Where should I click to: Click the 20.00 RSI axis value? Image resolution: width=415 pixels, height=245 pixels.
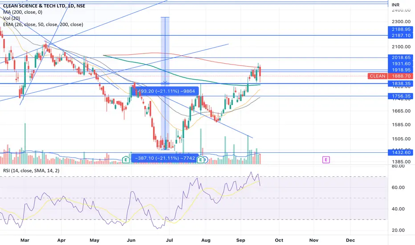pos(398,230)
